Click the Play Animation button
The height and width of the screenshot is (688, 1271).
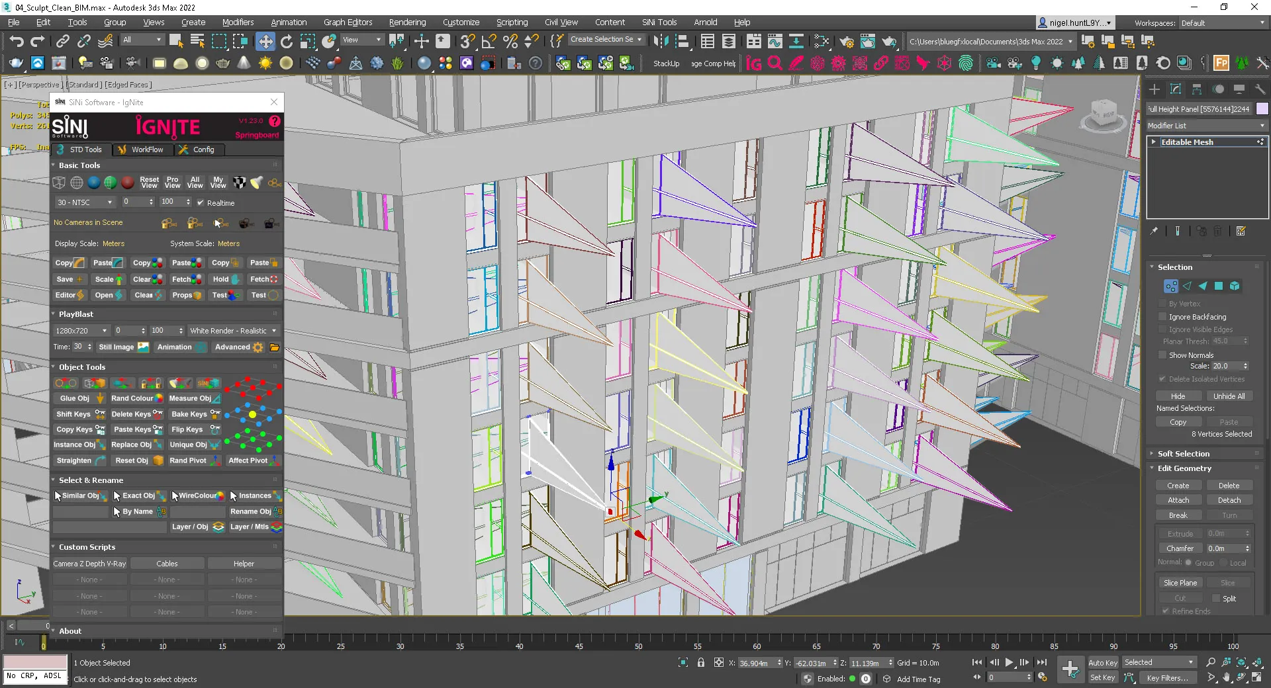coord(1009,662)
